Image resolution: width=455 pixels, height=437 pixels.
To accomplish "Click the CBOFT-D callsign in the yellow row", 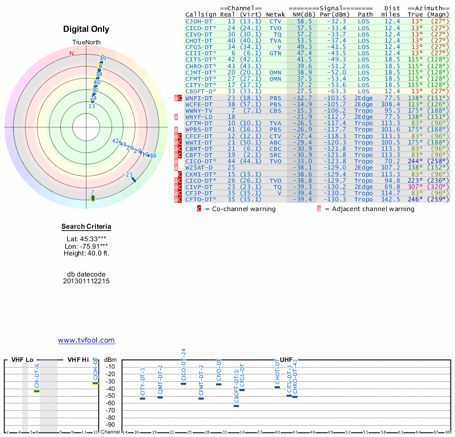I will 201,91.
